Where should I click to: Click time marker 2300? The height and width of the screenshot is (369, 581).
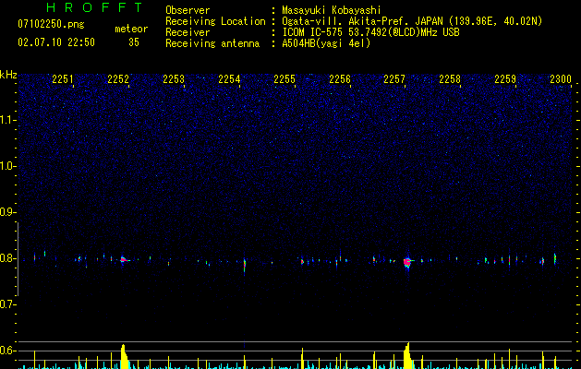pyautogui.click(x=561, y=78)
